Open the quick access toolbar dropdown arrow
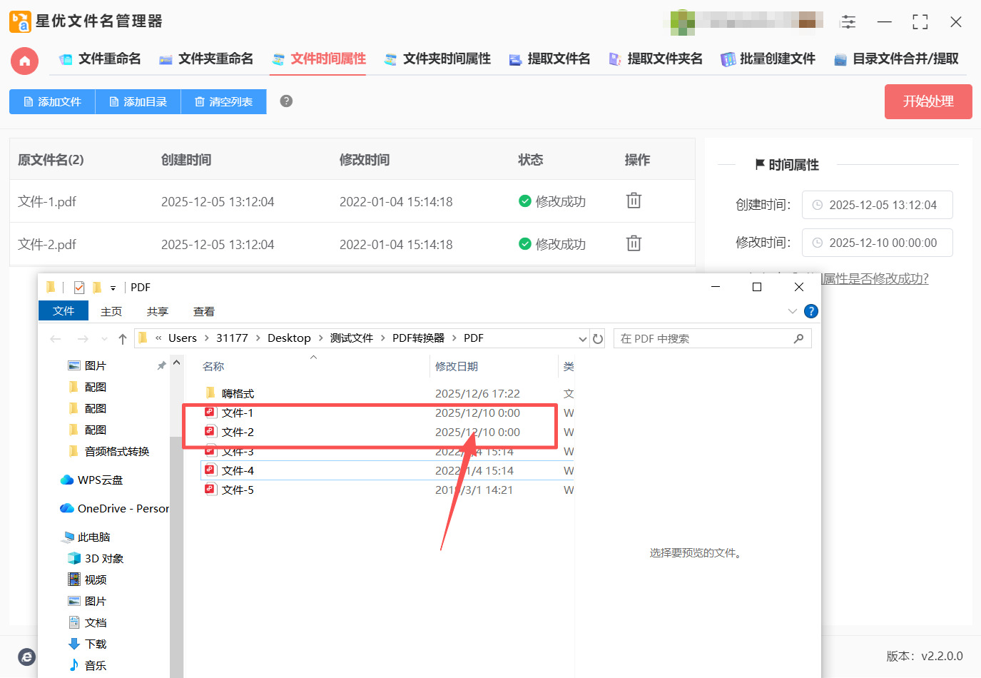This screenshot has width=981, height=678. [113, 287]
